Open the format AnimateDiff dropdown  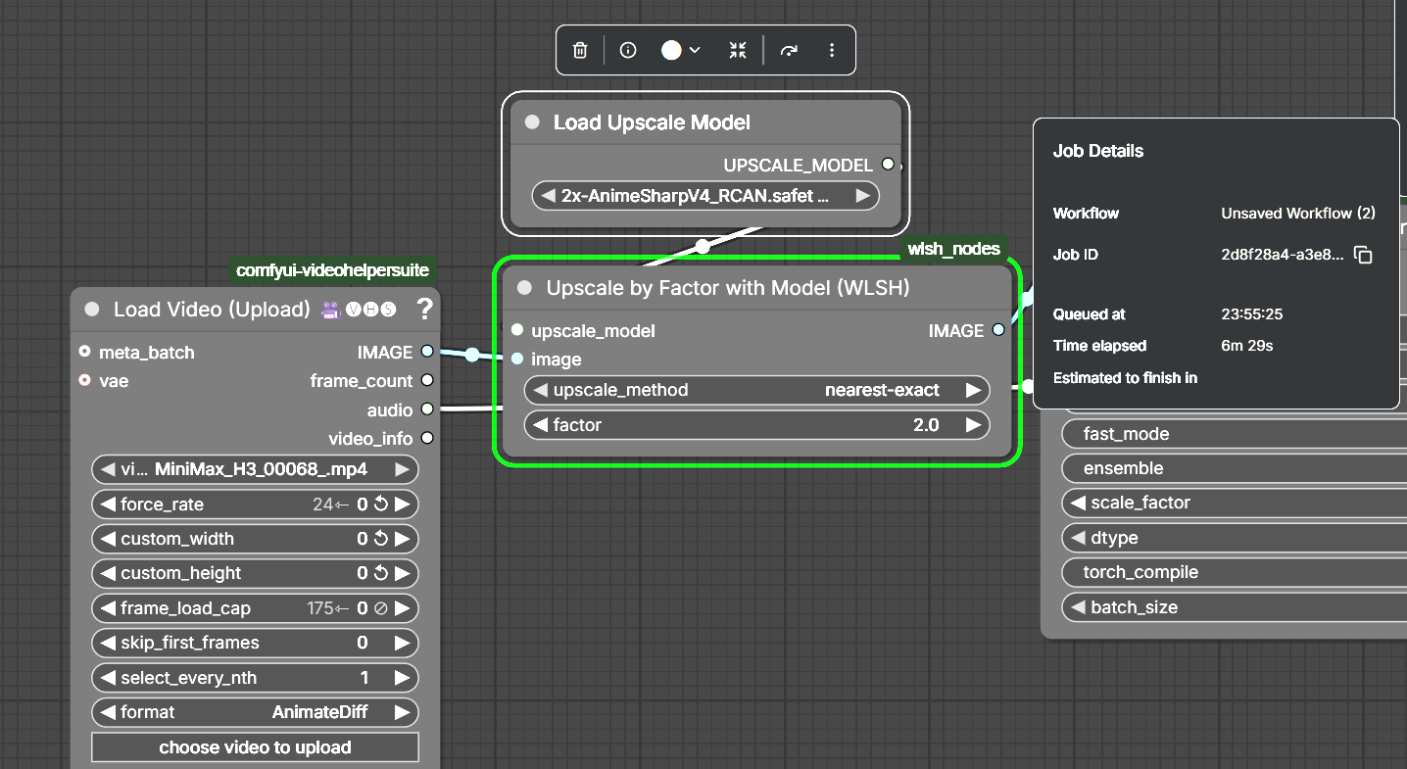(255, 712)
